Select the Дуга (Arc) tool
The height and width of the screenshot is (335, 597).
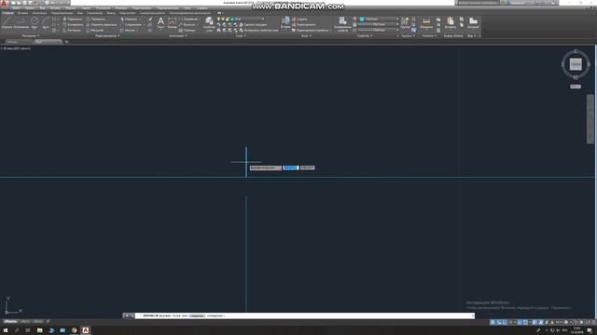[x=46, y=22]
